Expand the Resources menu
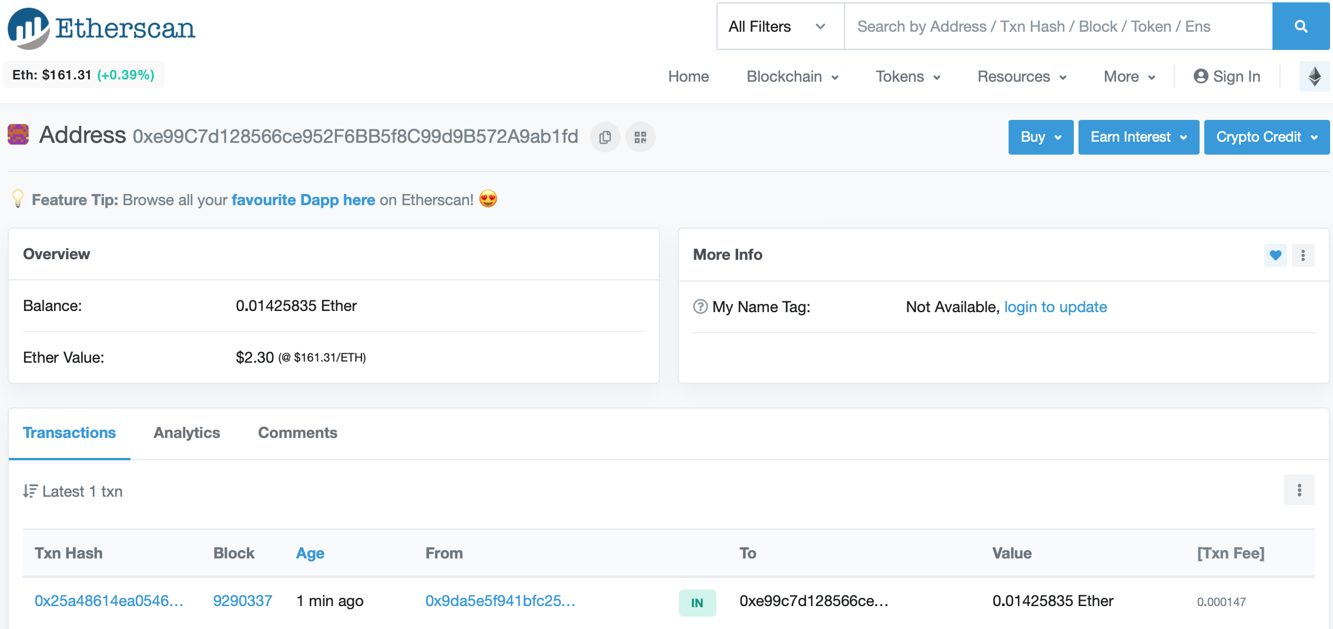The image size is (1333, 629). click(1022, 76)
